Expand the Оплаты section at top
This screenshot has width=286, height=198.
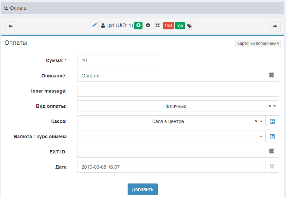click(x=6, y=8)
